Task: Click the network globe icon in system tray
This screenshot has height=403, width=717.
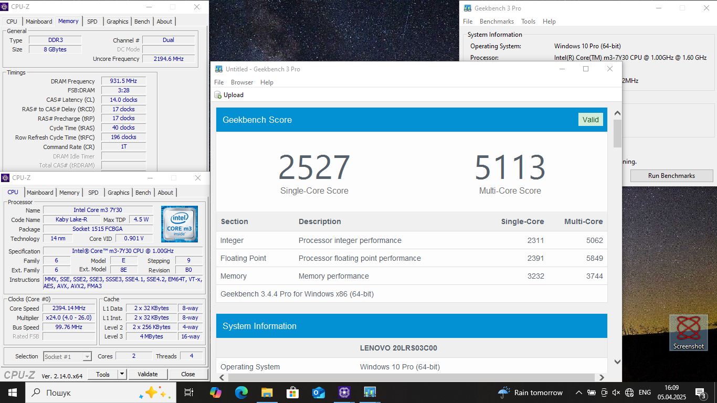Action: [629, 393]
